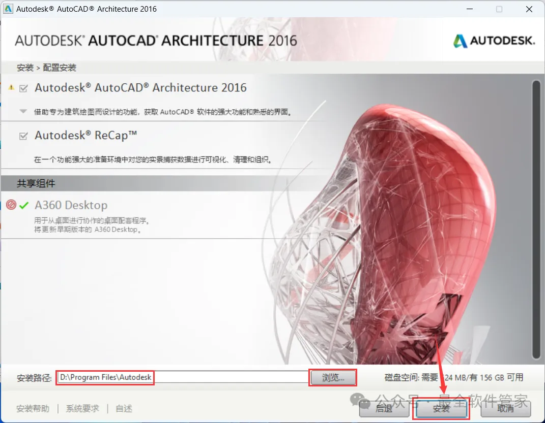Click the 安装 install button
Image resolution: width=545 pixels, height=423 pixels.
pyautogui.click(x=441, y=409)
